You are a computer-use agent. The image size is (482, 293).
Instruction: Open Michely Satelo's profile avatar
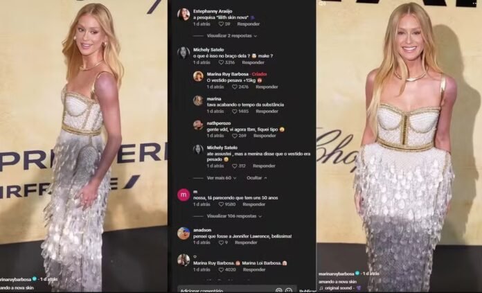pos(184,53)
